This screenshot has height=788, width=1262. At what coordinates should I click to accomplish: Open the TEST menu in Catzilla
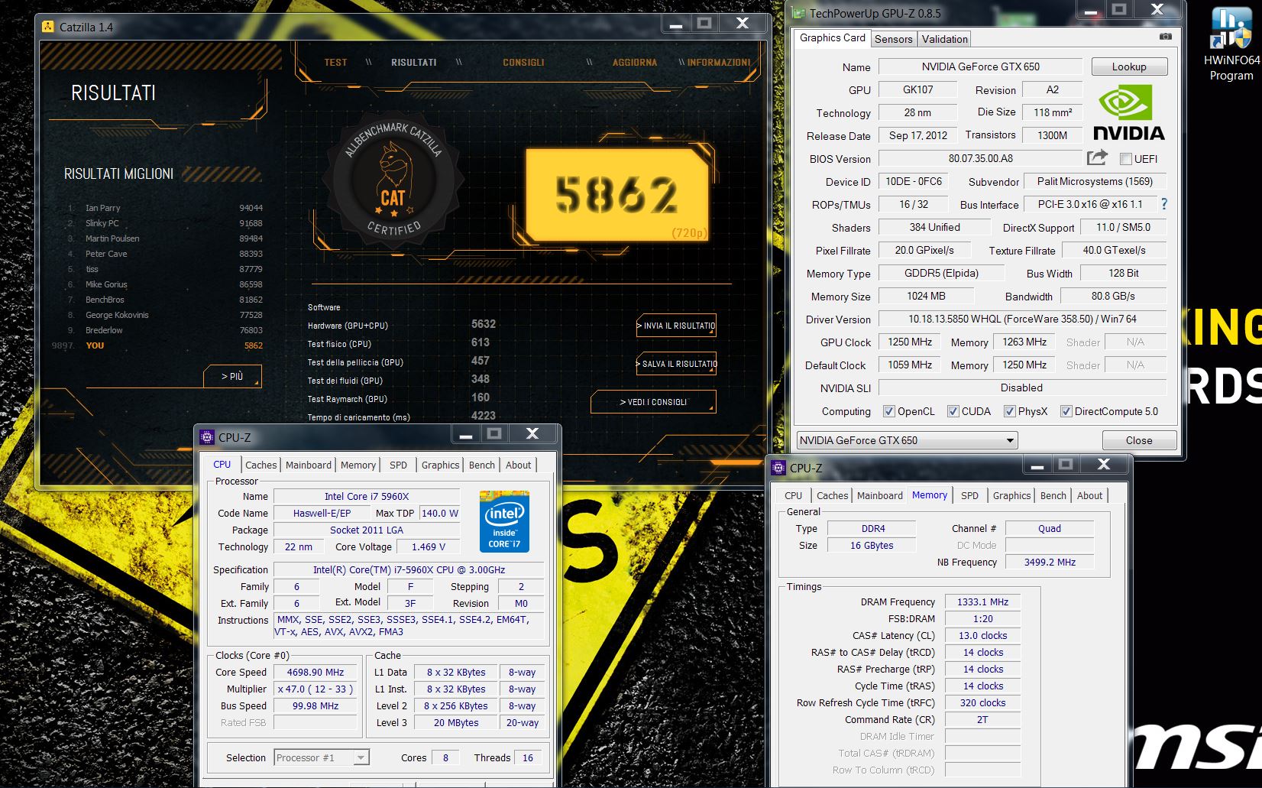click(x=335, y=63)
